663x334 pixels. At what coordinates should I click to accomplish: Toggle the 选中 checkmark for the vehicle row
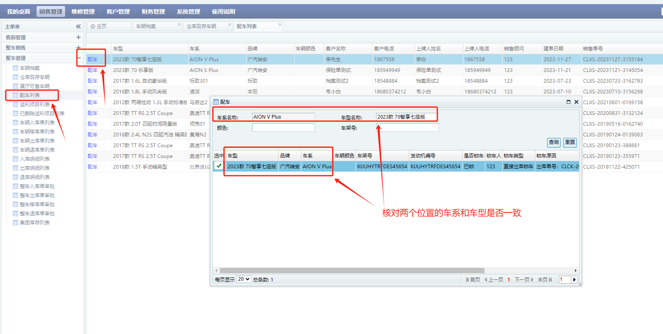point(219,166)
